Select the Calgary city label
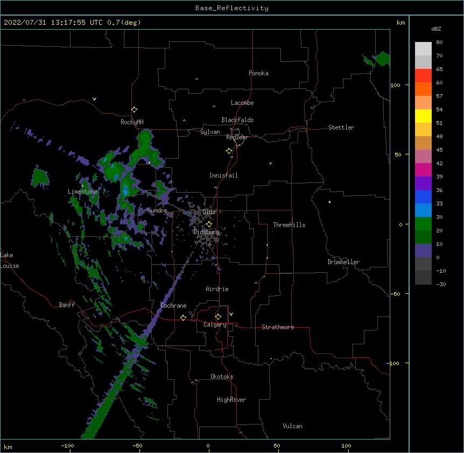Image resolution: width=464 pixels, height=453 pixels. point(215,324)
